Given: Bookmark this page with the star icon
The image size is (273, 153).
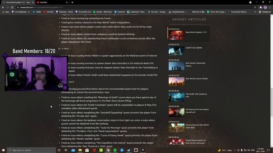Looking at the screenshot, I should tap(255, 8).
